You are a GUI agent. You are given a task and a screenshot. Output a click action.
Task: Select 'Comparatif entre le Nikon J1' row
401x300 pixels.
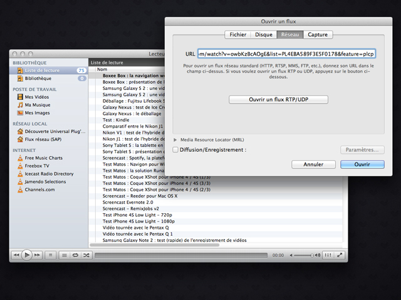click(127, 126)
